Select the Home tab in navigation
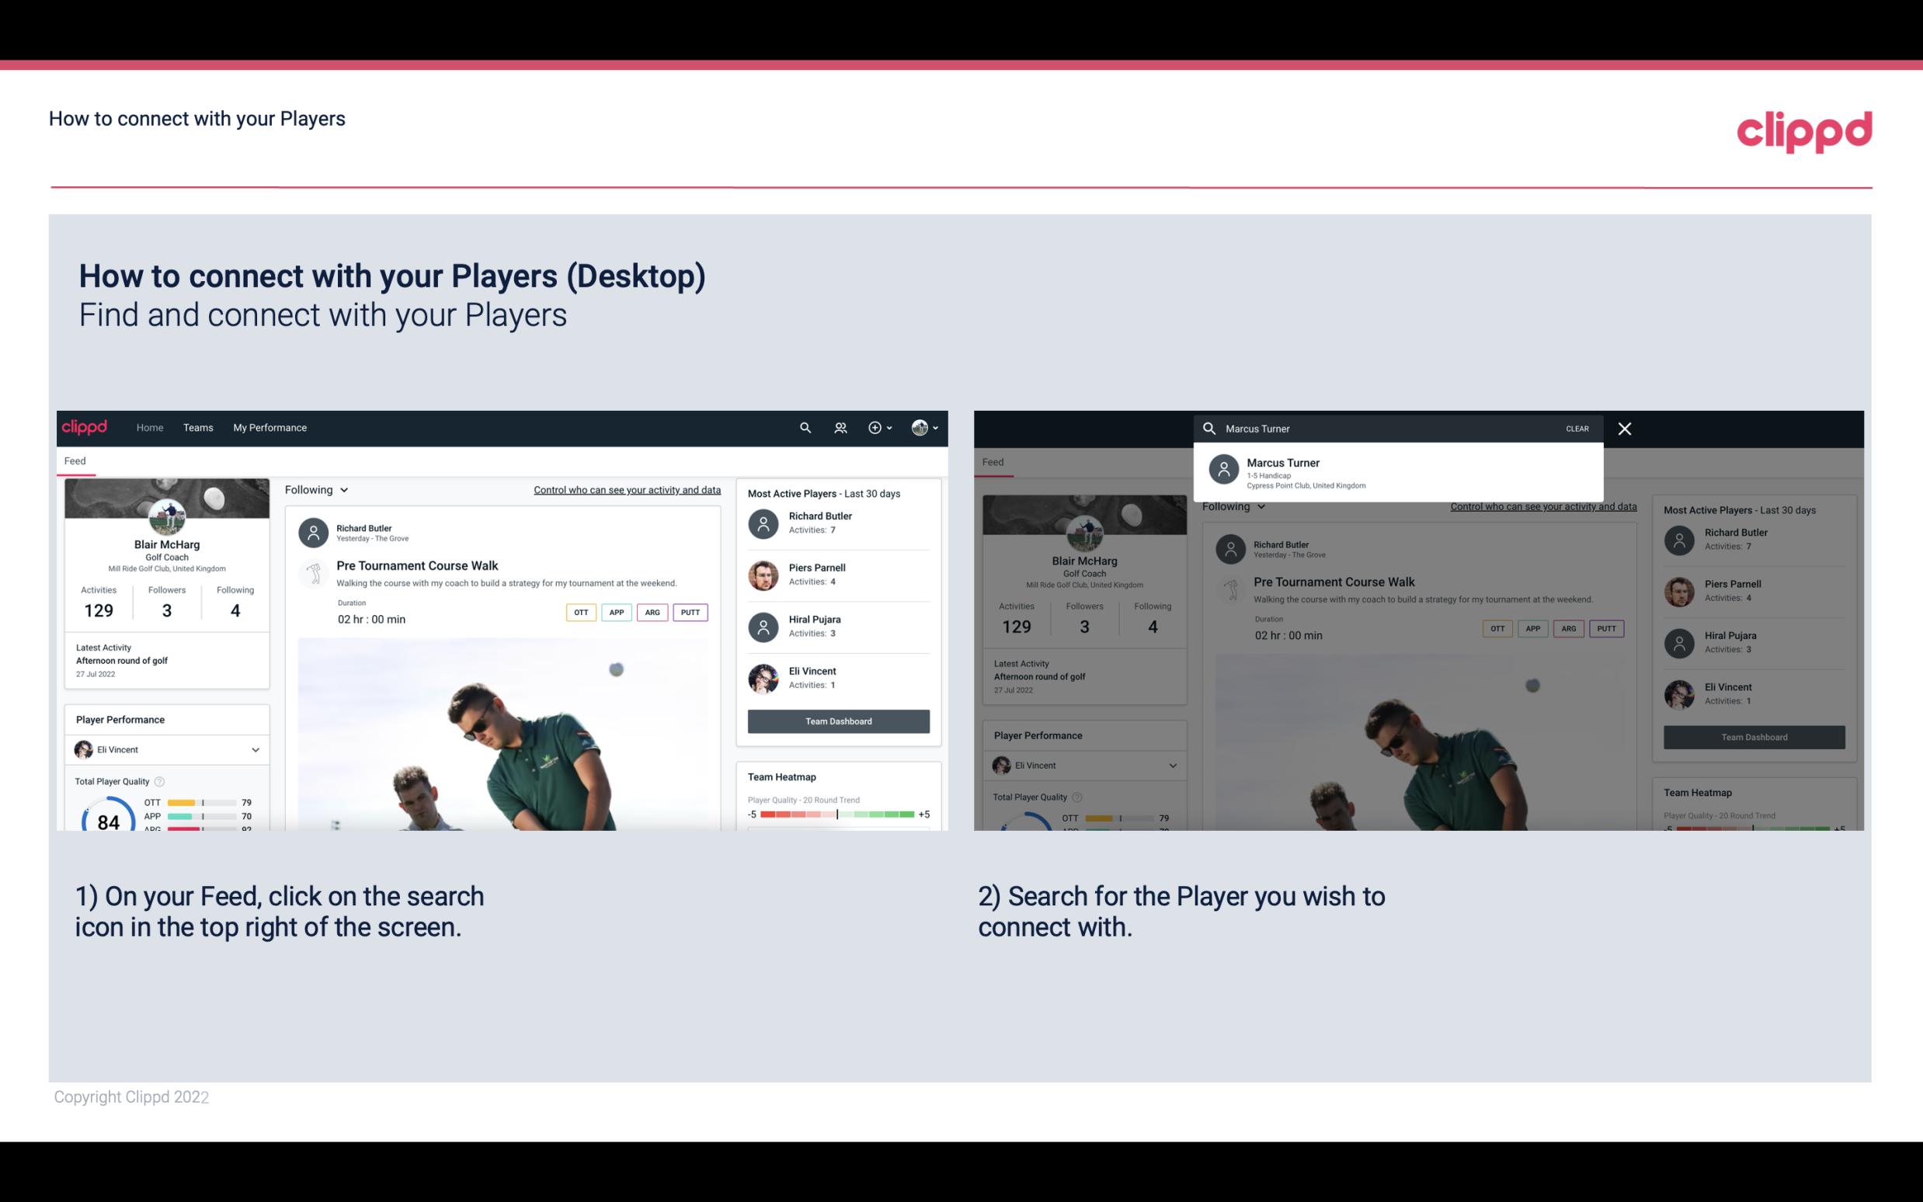The image size is (1923, 1202). (x=148, y=426)
